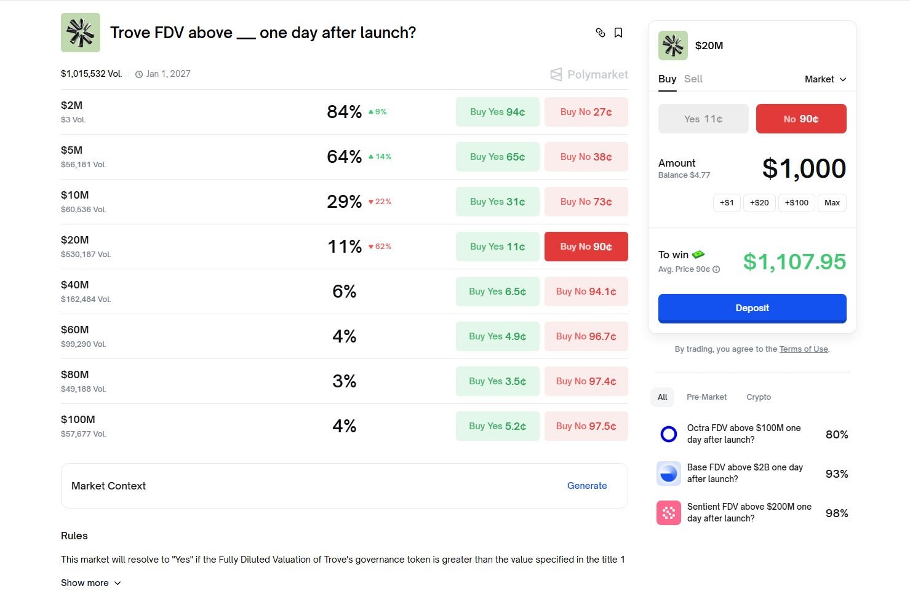910x594 pixels.
Task: Bookmark this Trove market
Action: (x=618, y=33)
